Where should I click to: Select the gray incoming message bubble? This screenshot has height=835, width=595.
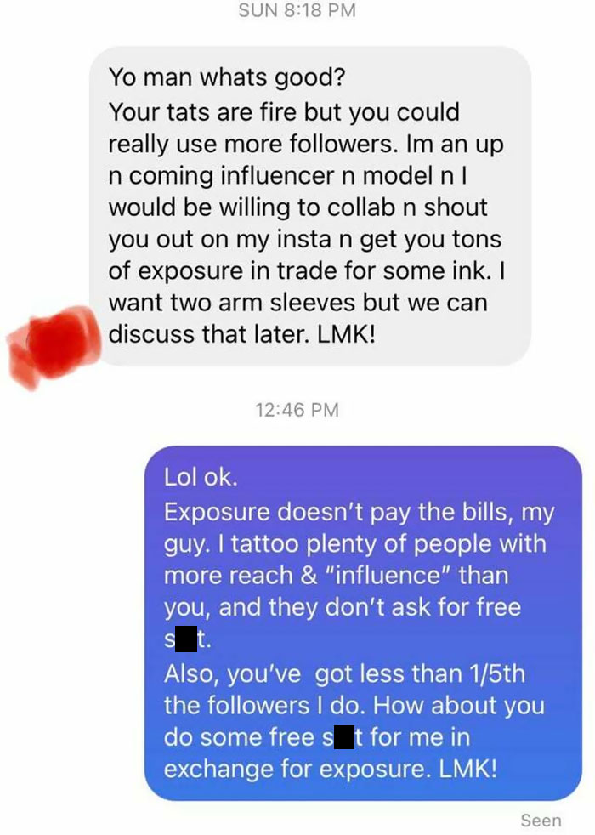pyautogui.click(x=310, y=206)
